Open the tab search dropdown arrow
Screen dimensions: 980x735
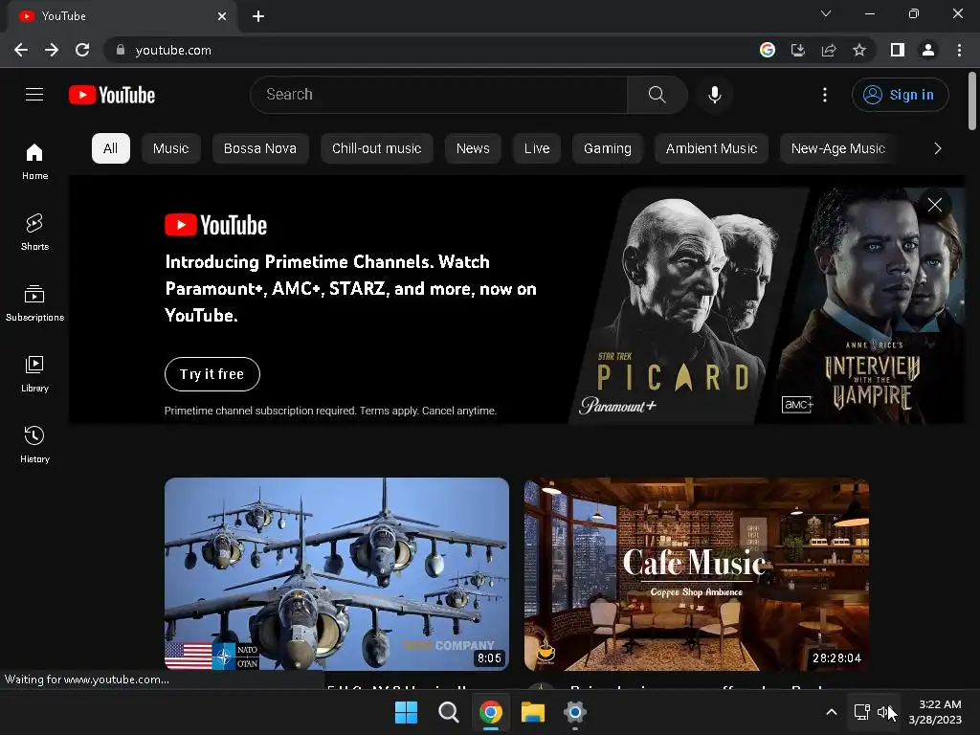[x=826, y=13]
